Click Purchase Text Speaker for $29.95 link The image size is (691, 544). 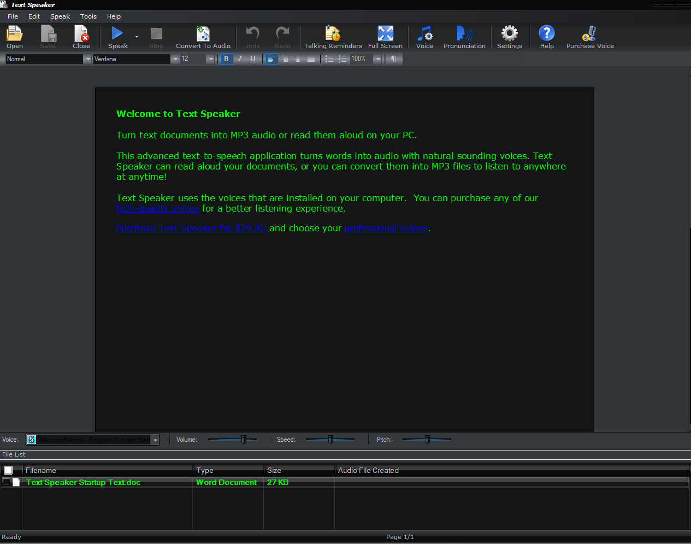tap(191, 228)
